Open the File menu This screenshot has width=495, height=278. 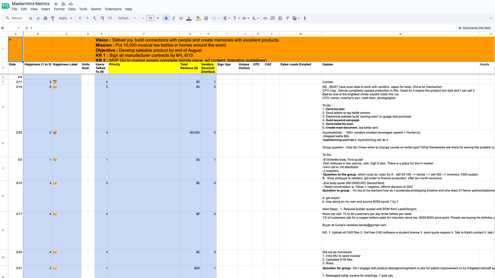pos(14,9)
